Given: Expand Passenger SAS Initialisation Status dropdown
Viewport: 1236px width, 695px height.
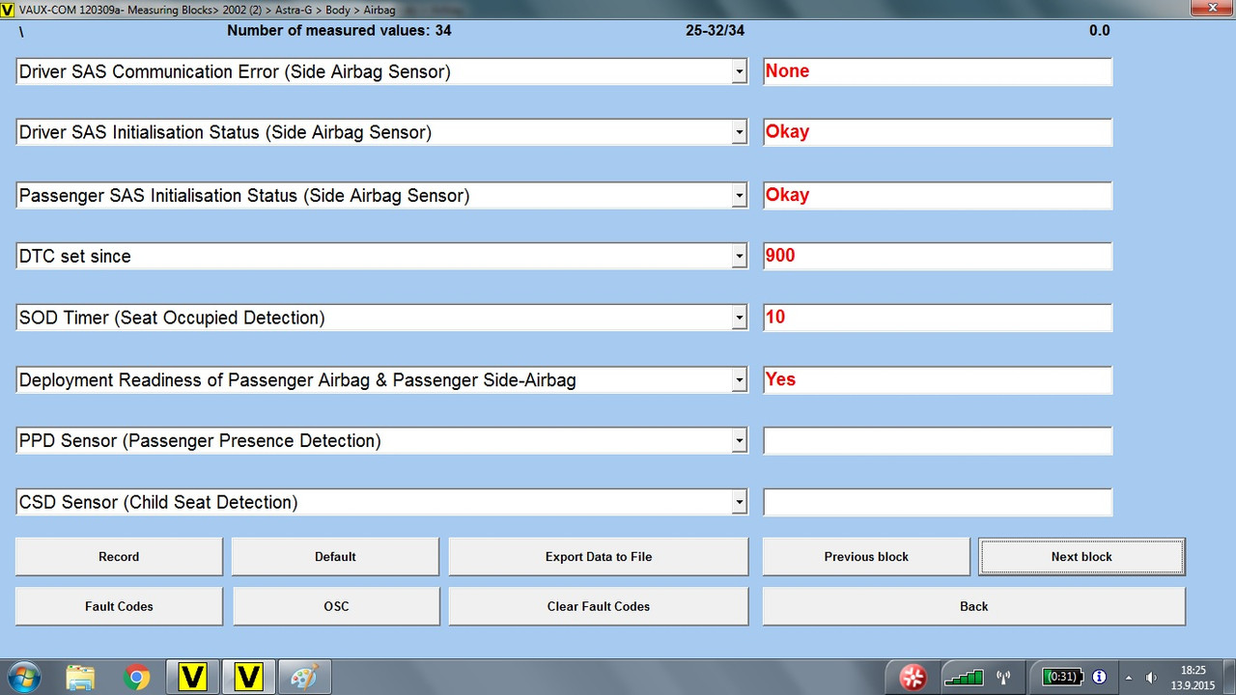Looking at the screenshot, I should pos(739,195).
